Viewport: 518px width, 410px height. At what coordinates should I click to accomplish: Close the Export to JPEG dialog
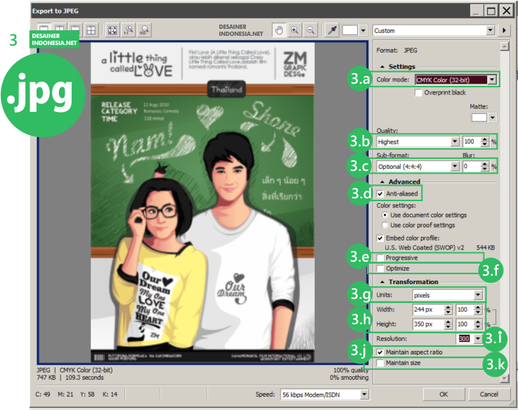(506, 11)
